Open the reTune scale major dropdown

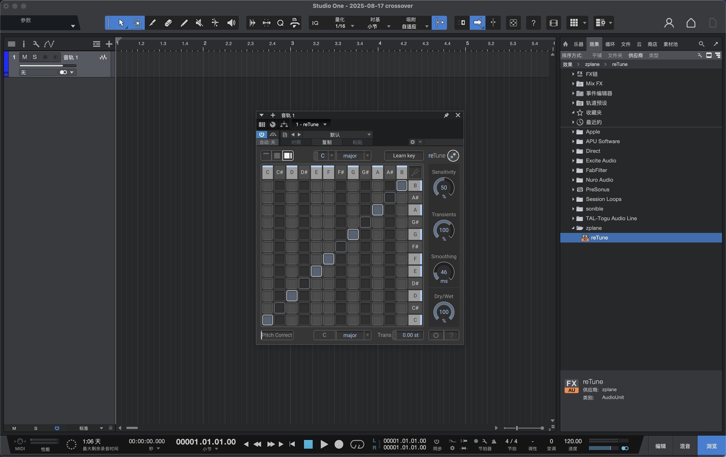pyautogui.click(x=354, y=155)
